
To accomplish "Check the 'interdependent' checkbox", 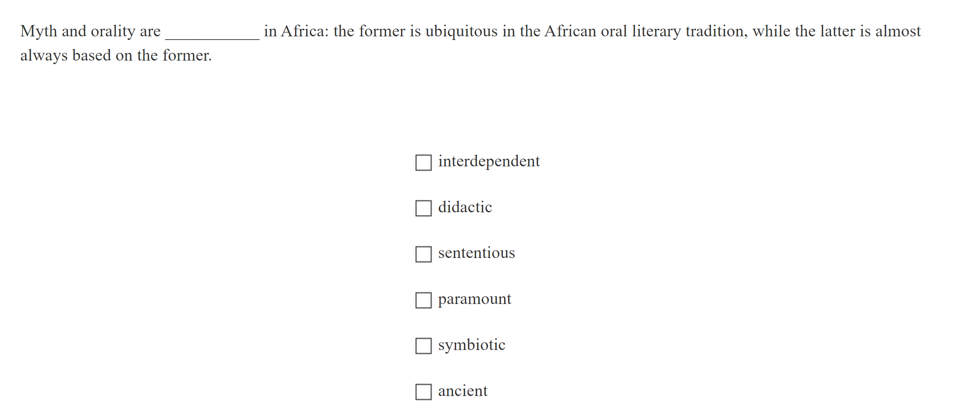I will click(x=423, y=162).
